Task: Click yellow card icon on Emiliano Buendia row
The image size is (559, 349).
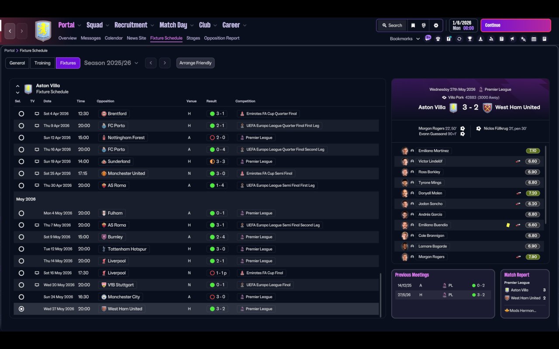Action: coord(508,225)
